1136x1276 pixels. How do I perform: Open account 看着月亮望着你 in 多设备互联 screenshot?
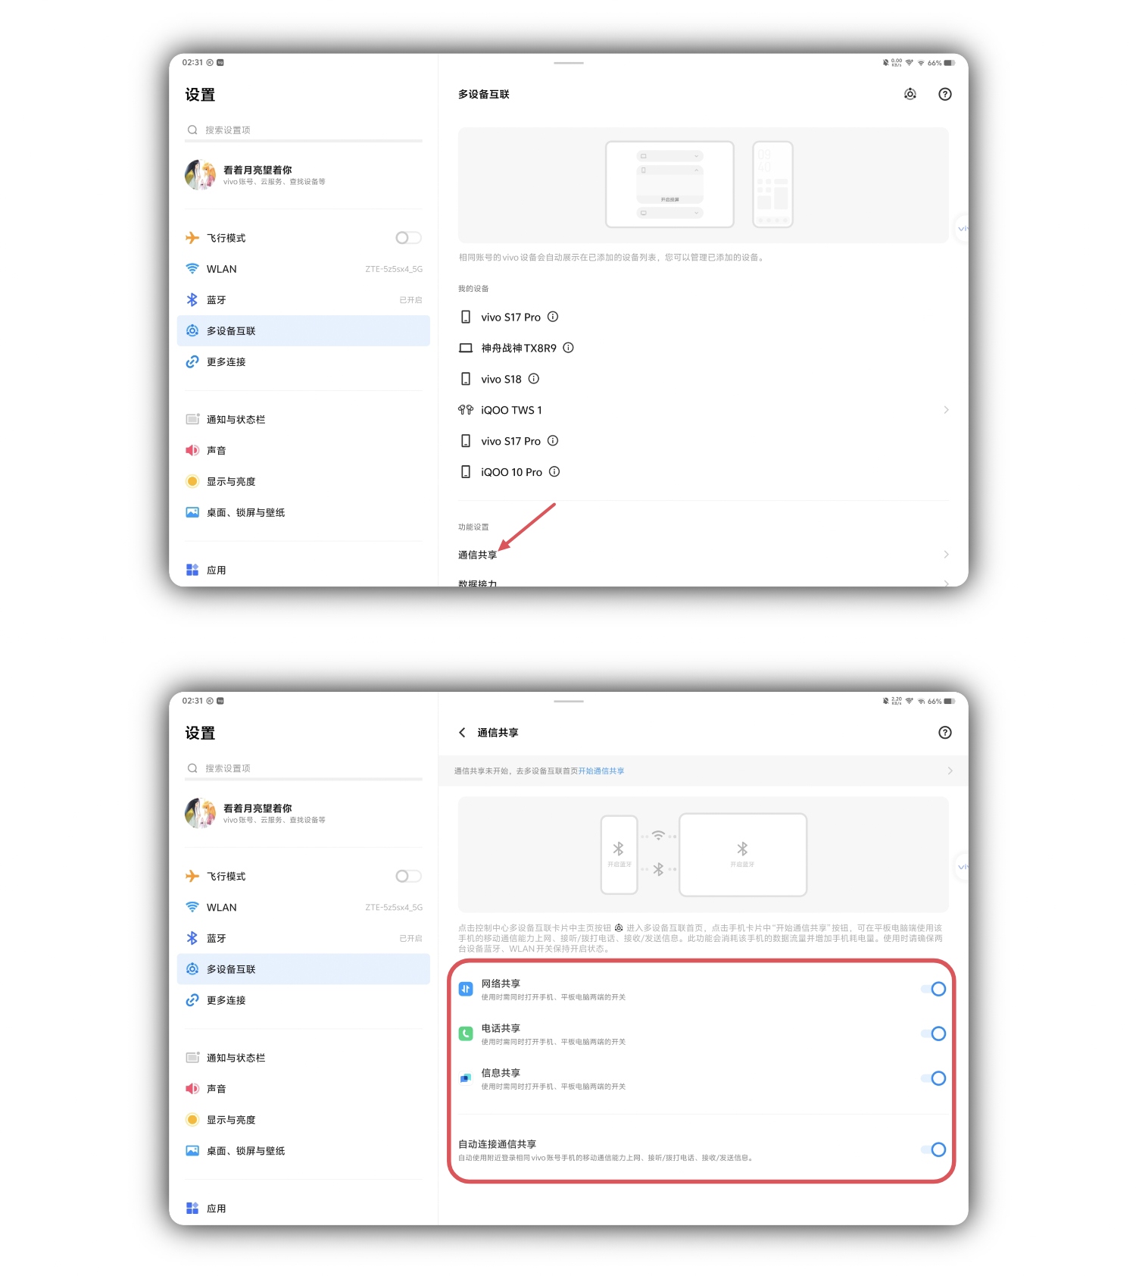coord(303,175)
